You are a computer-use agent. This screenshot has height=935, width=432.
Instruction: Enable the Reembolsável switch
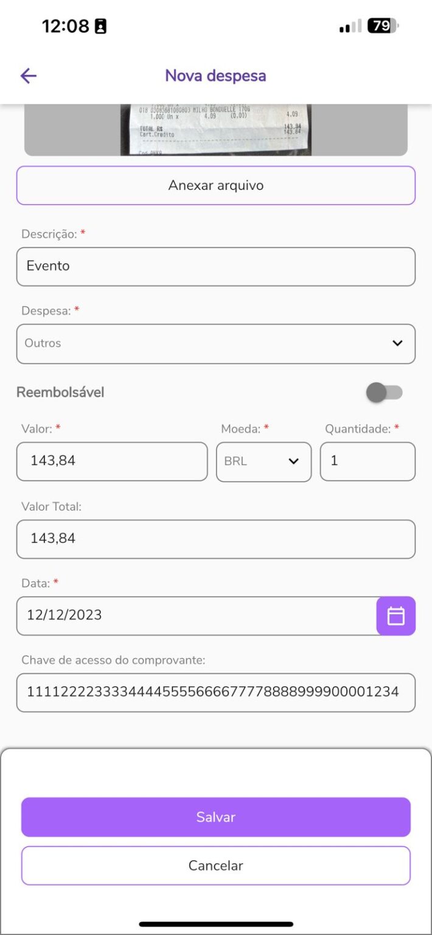point(385,393)
